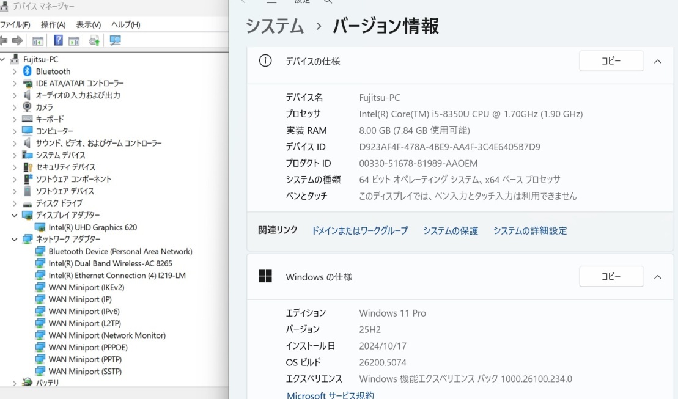Click the Bluetooth device category icon
The width and height of the screenshot is (678, 399).
[28, 71]
